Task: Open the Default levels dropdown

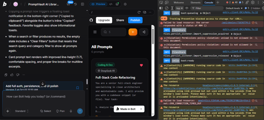Action: coord(234,8)
